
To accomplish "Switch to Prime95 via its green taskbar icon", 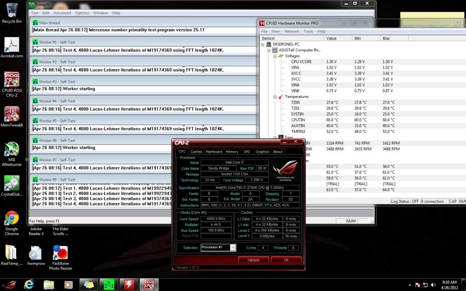I will point(109,285).
